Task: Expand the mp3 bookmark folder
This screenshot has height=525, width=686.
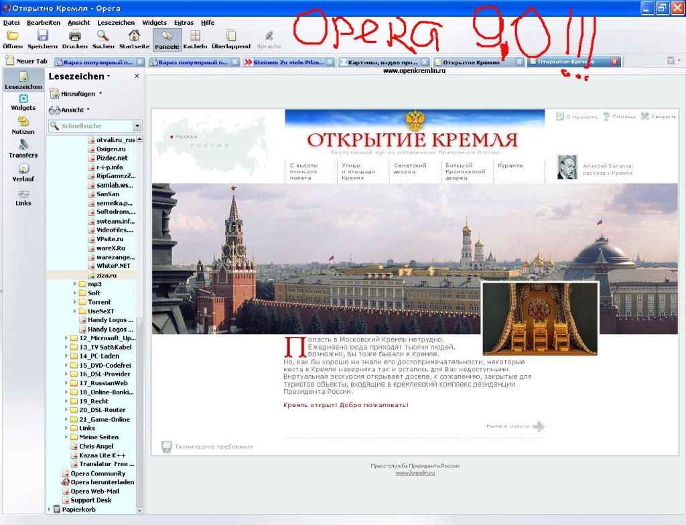Action: 75,284
